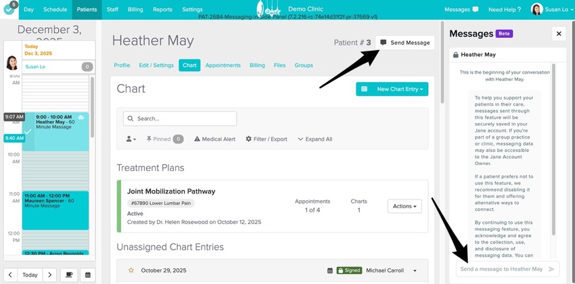575x284 pixels.
Task: Close the Messages side panel
Action: point(558,33)
